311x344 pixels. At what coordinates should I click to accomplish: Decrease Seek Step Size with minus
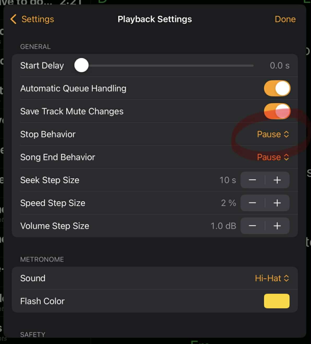[x=252, y=180]
